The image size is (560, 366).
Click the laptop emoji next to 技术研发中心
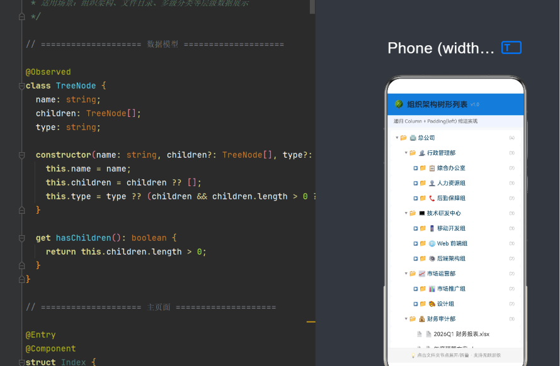422,213
